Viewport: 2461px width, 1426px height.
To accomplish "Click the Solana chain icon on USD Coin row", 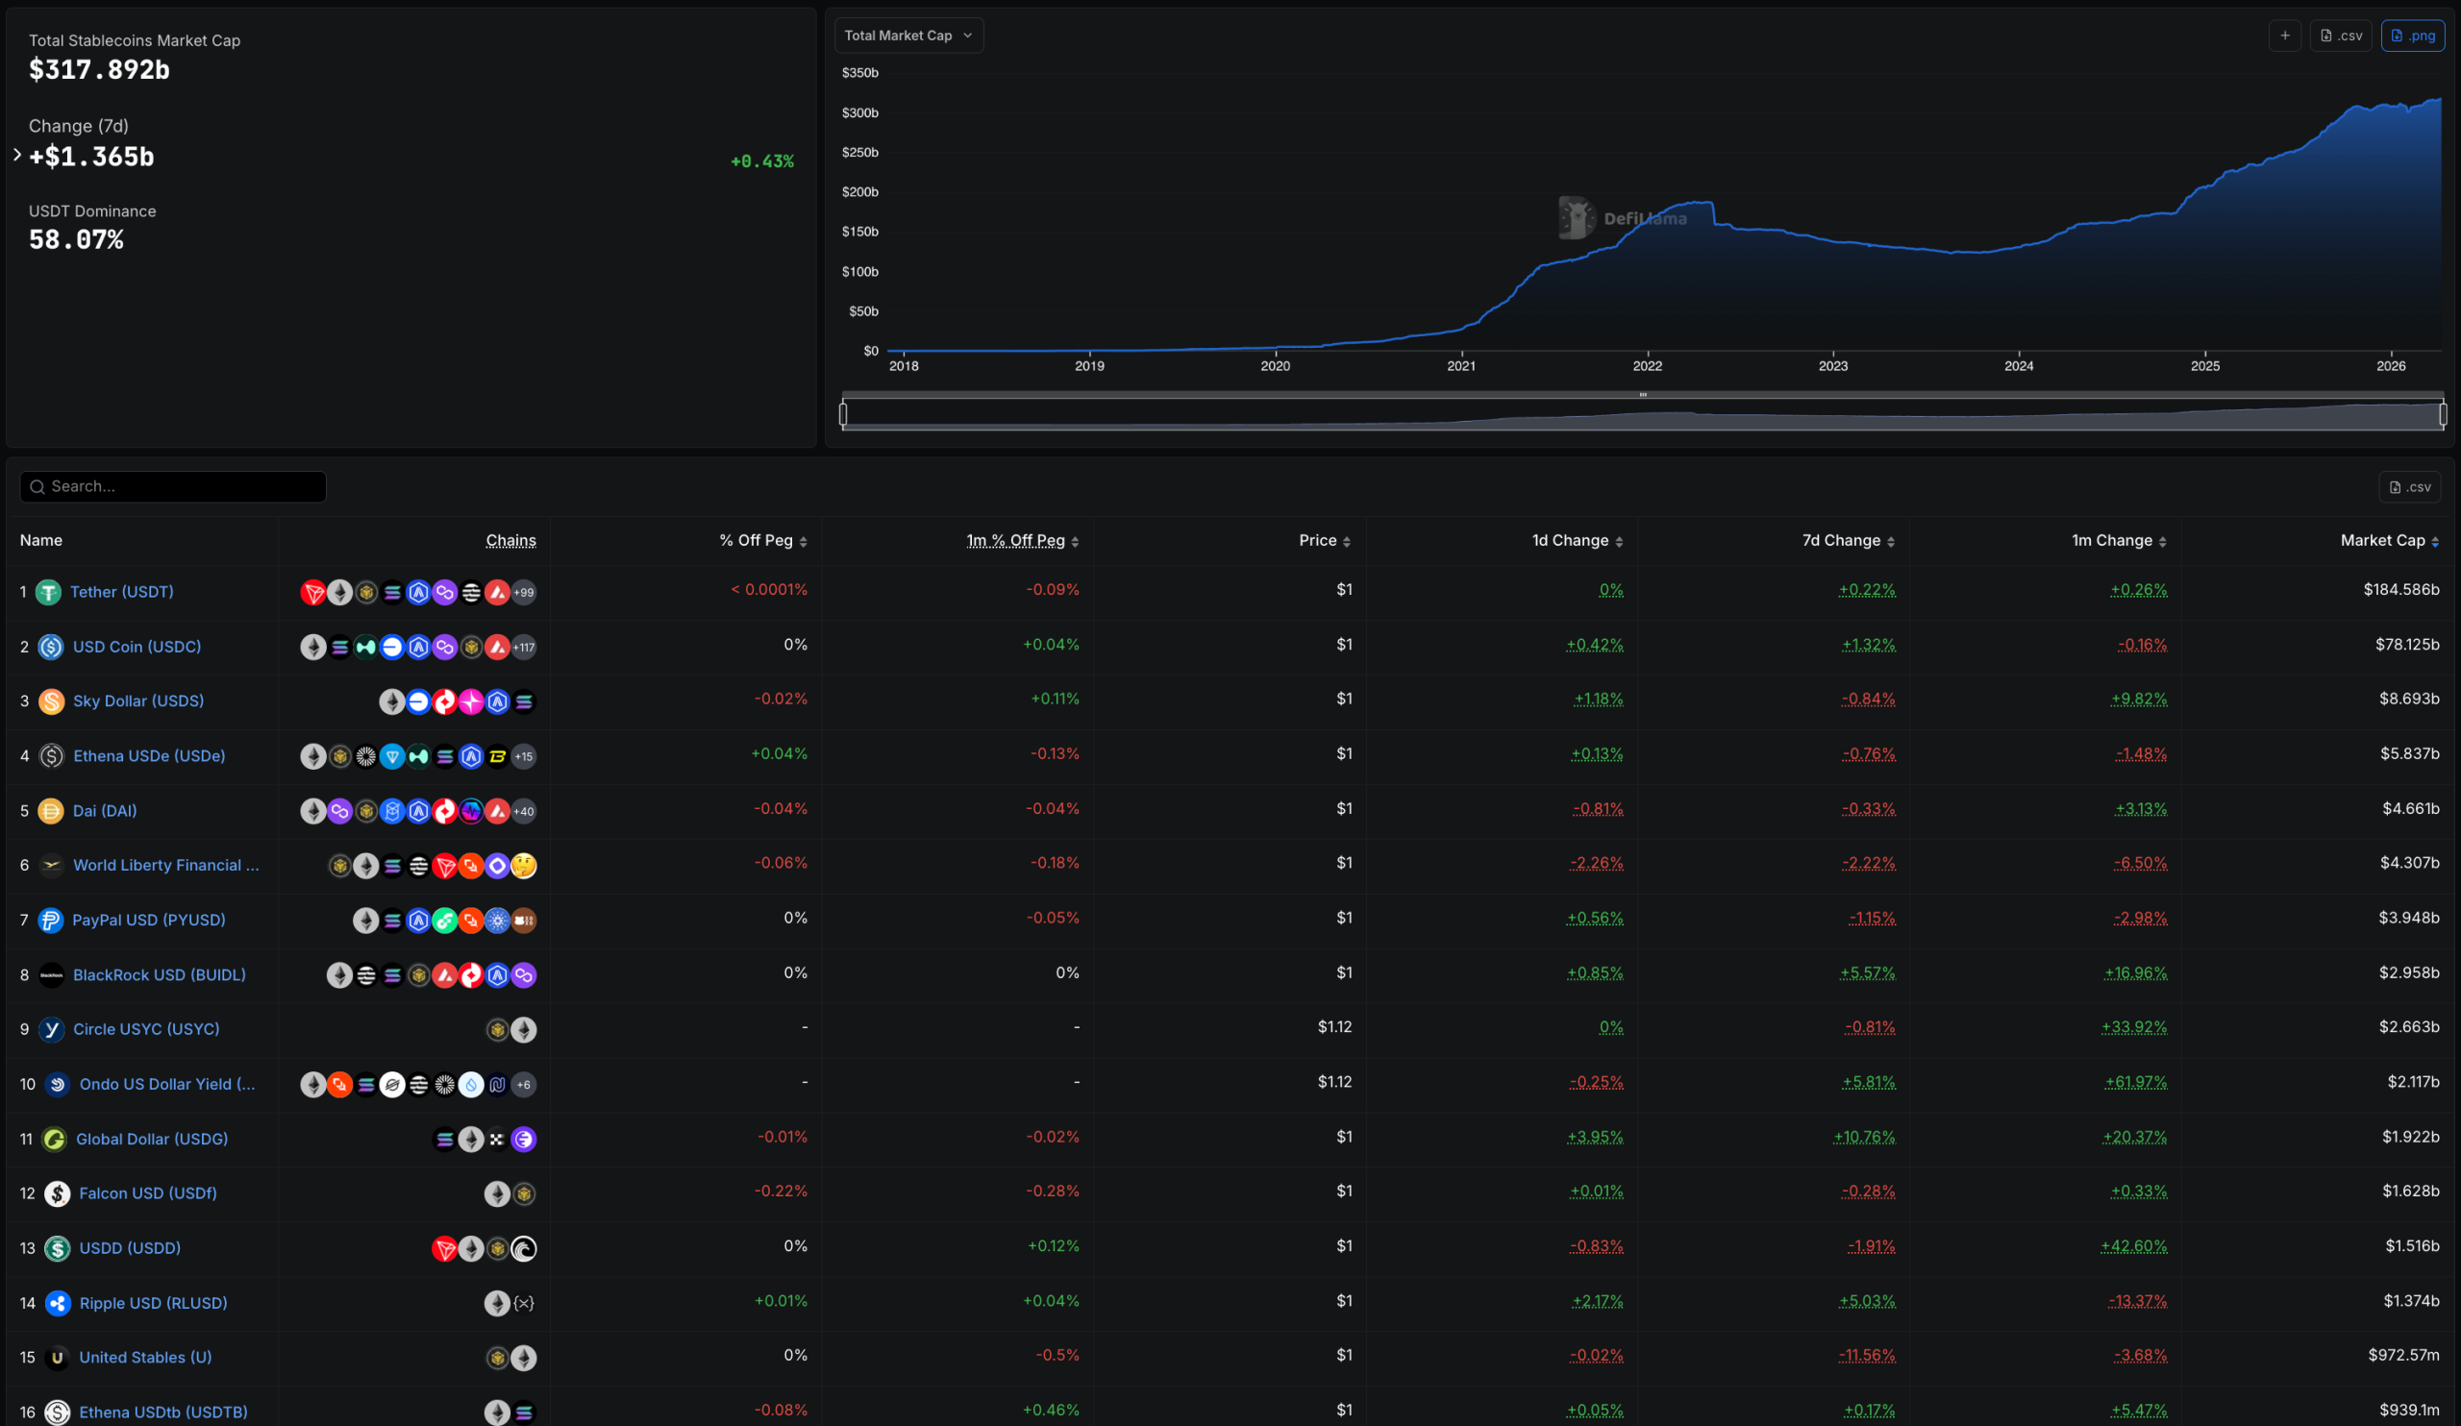I will (x=340, y=646).
